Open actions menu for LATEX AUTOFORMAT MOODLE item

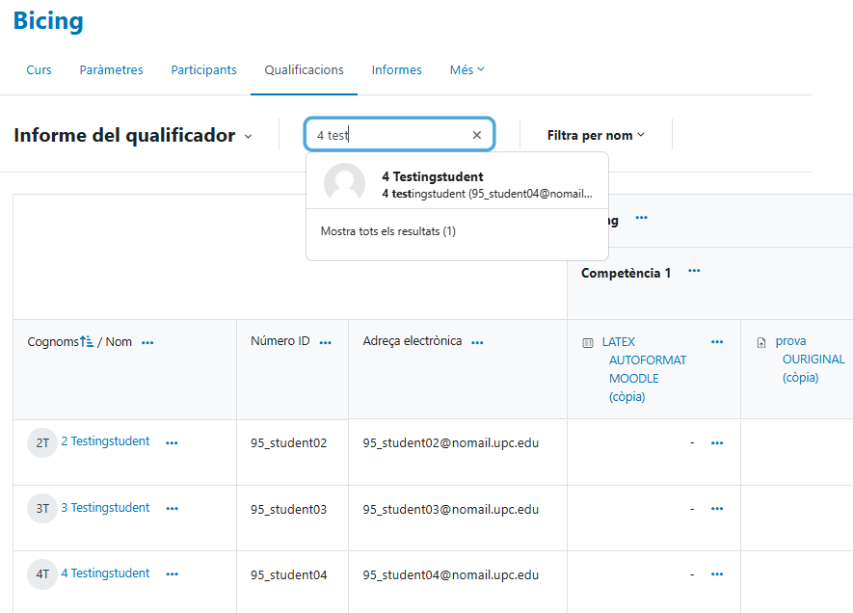coord(716,343)
